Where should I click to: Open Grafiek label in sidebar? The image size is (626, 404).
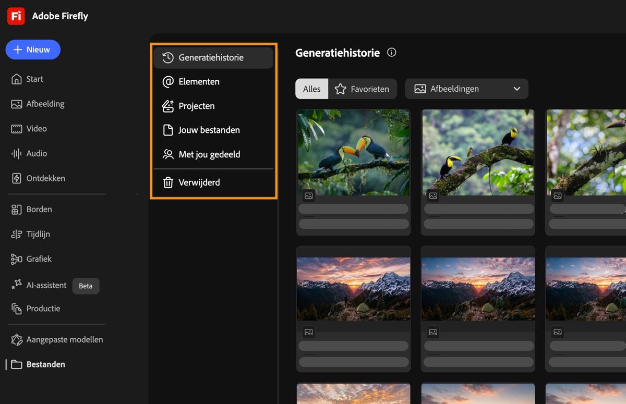(x=39, y=259)
